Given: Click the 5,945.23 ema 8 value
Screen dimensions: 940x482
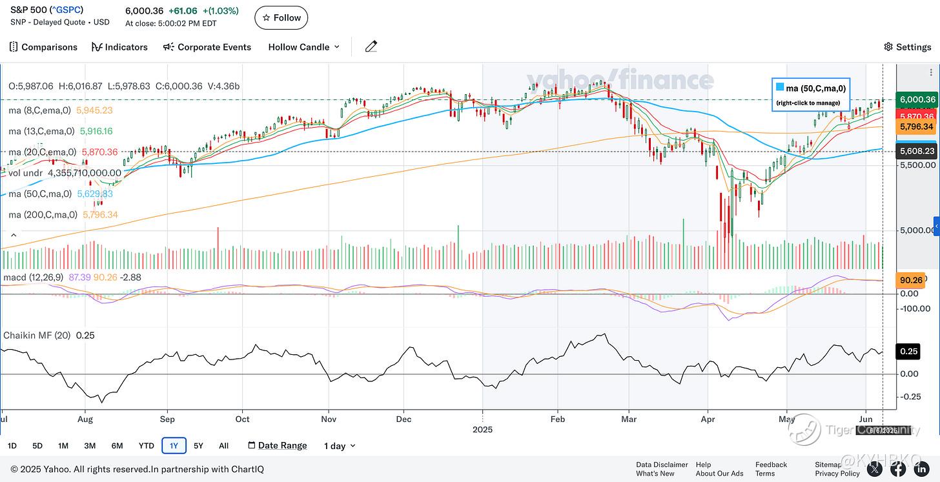Looking at the screenshot, I should [94, 110].
